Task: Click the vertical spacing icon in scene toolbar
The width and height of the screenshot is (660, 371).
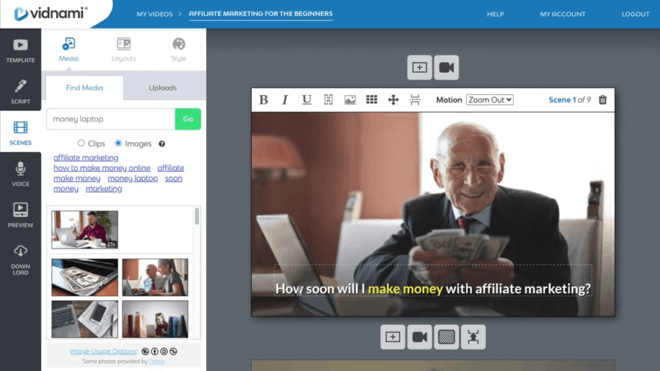Action: (x=415, y=100)
